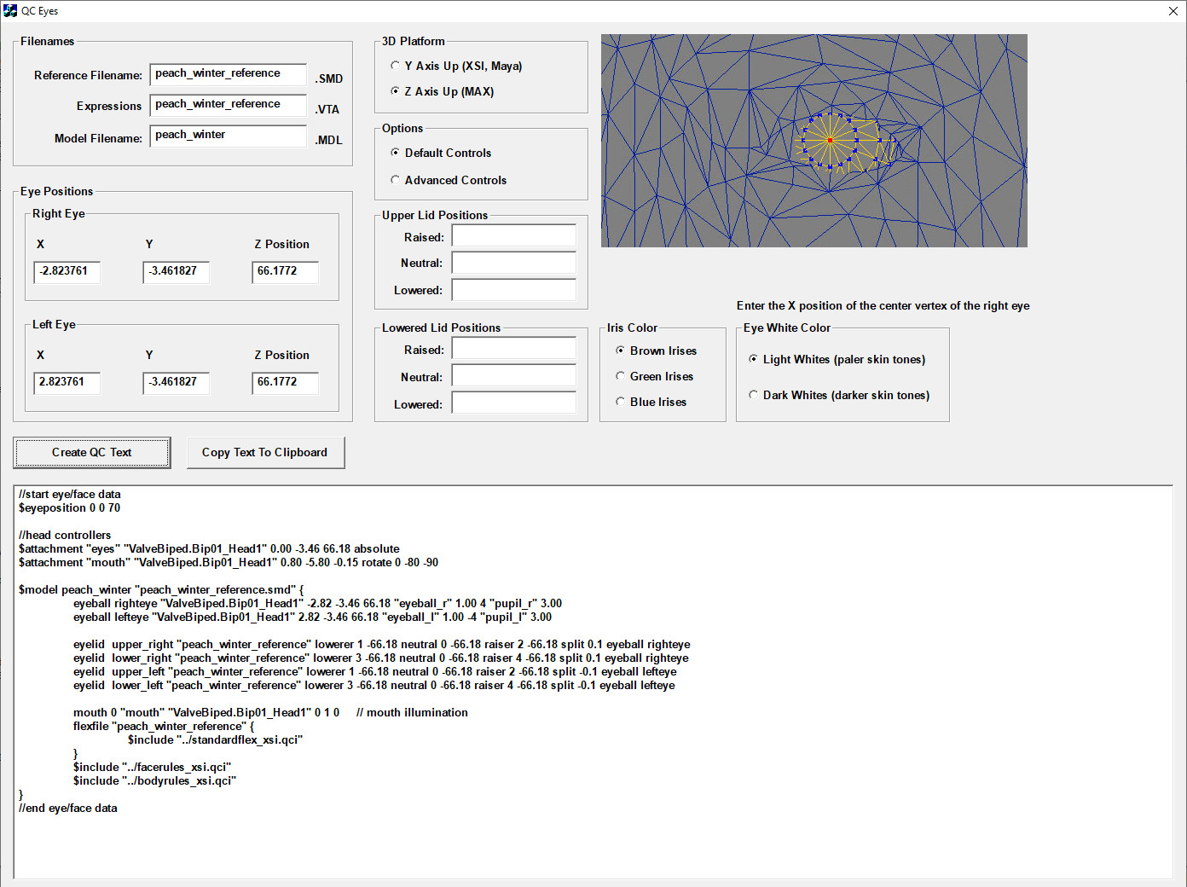
Task: Focus the Expressions filename field
Action: (x=228, y=105)
